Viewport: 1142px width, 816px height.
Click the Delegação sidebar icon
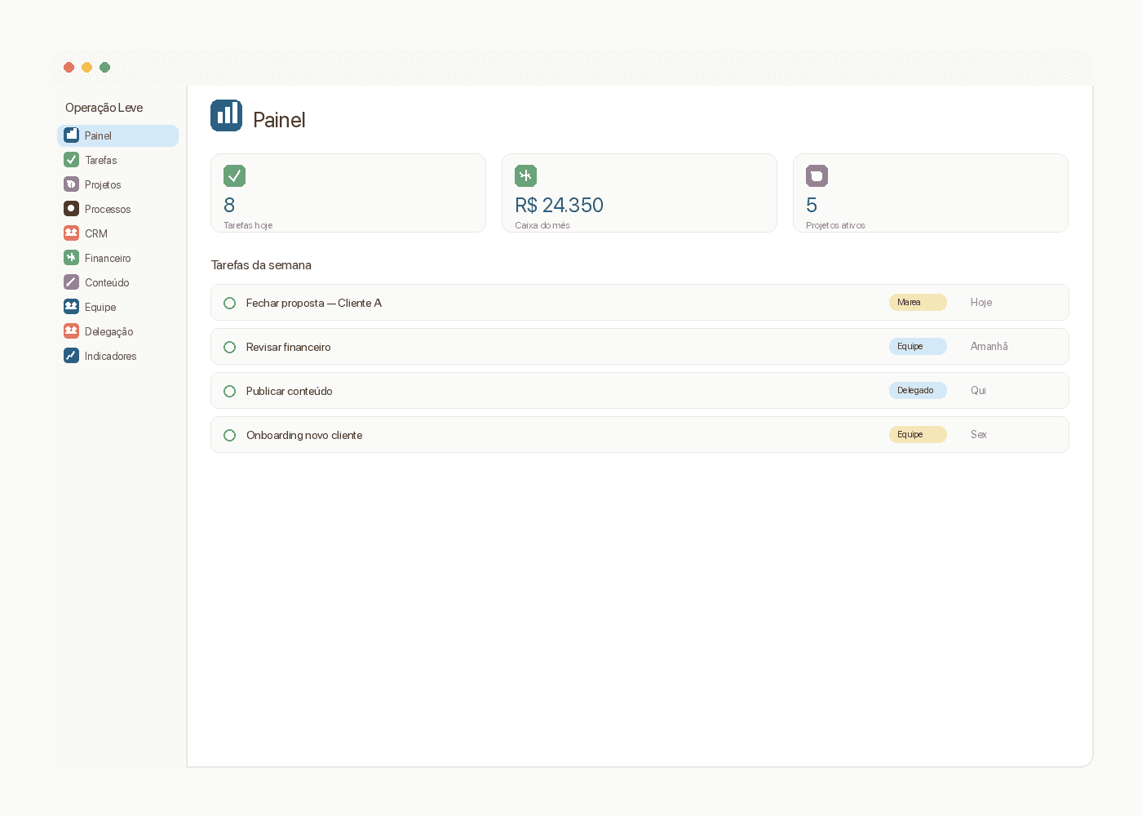72,331
